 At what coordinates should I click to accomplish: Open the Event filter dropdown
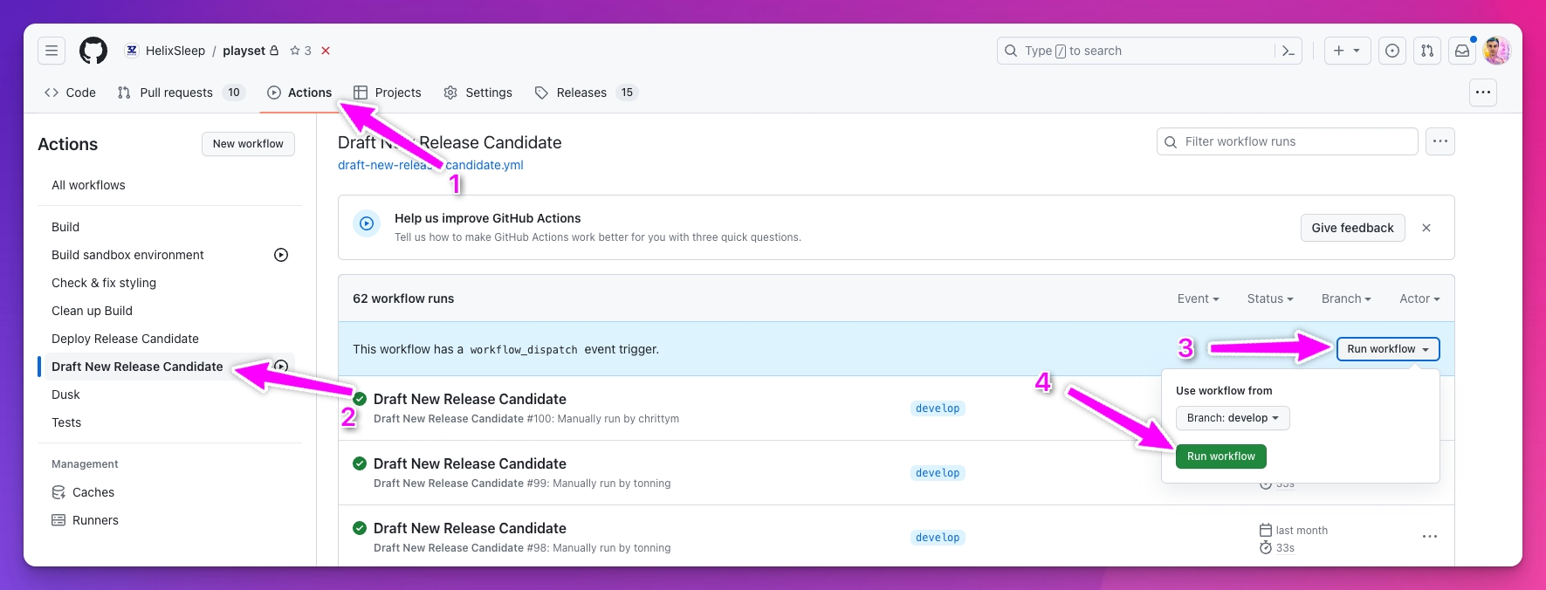(x=1198, y=298)
